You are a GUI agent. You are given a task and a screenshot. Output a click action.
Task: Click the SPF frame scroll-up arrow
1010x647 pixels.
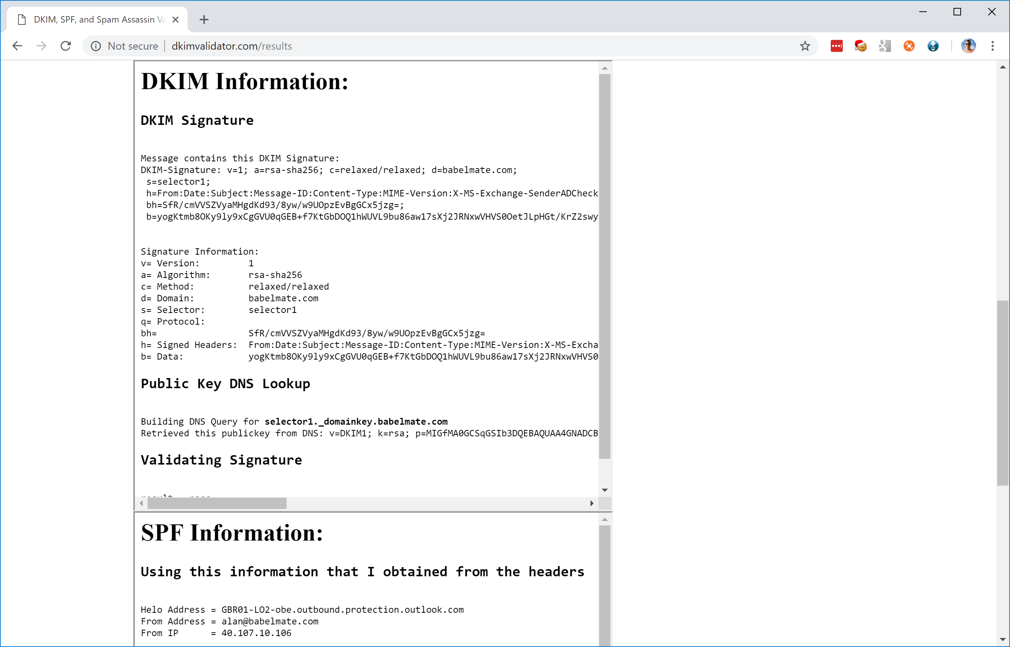coord(605,520)
